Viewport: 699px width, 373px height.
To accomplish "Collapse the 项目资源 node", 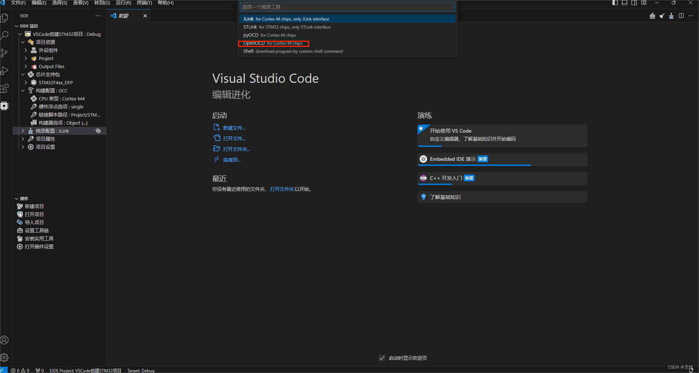I will click(x=23, y=42).
